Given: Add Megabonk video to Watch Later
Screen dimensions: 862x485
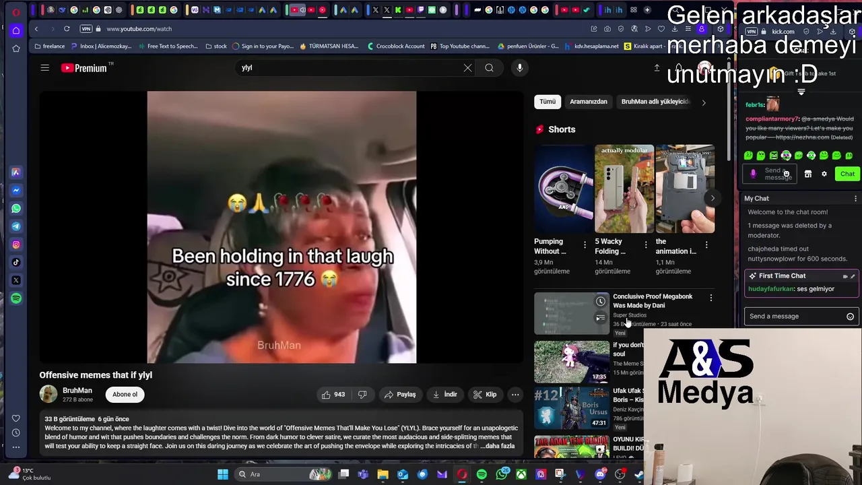Looking at the screenshot, I should [x=601, y=302].
